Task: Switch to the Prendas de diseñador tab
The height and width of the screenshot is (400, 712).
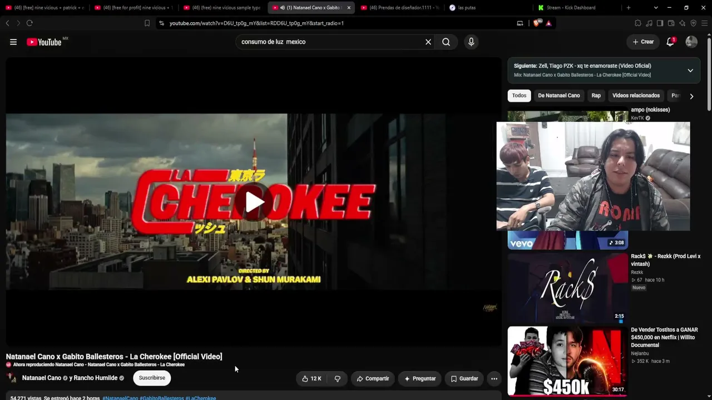Action: click(x=399, y=8)
